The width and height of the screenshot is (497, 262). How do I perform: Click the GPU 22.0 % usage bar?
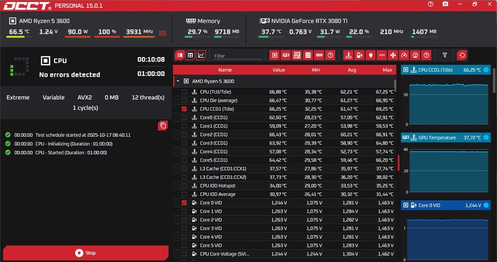(x=359, y=37)
